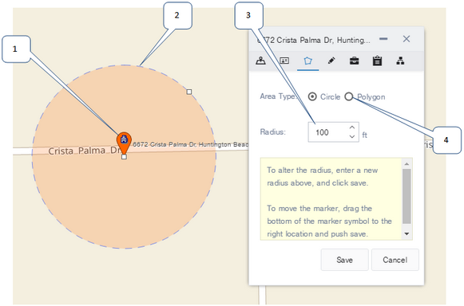The image size is (464, 306).
Task: Click the help text scrollbar down arrow
Action: (406, 234)
